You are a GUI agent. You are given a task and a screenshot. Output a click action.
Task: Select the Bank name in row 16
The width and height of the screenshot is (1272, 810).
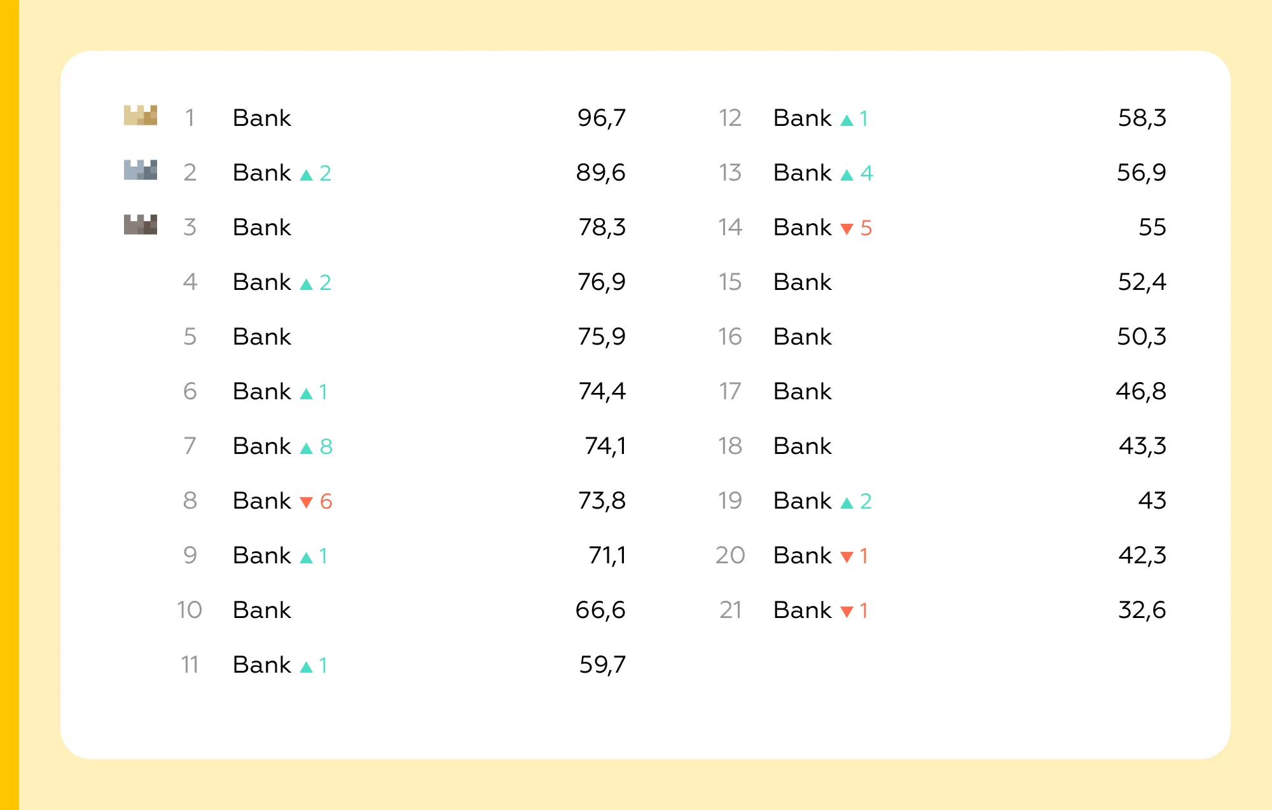[802, 336]
